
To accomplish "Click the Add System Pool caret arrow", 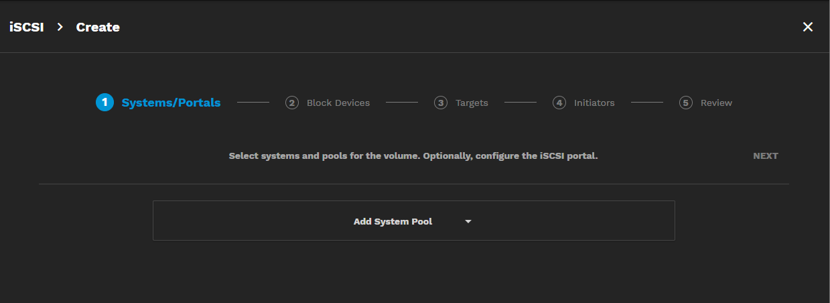I will [x=468, y=221].
